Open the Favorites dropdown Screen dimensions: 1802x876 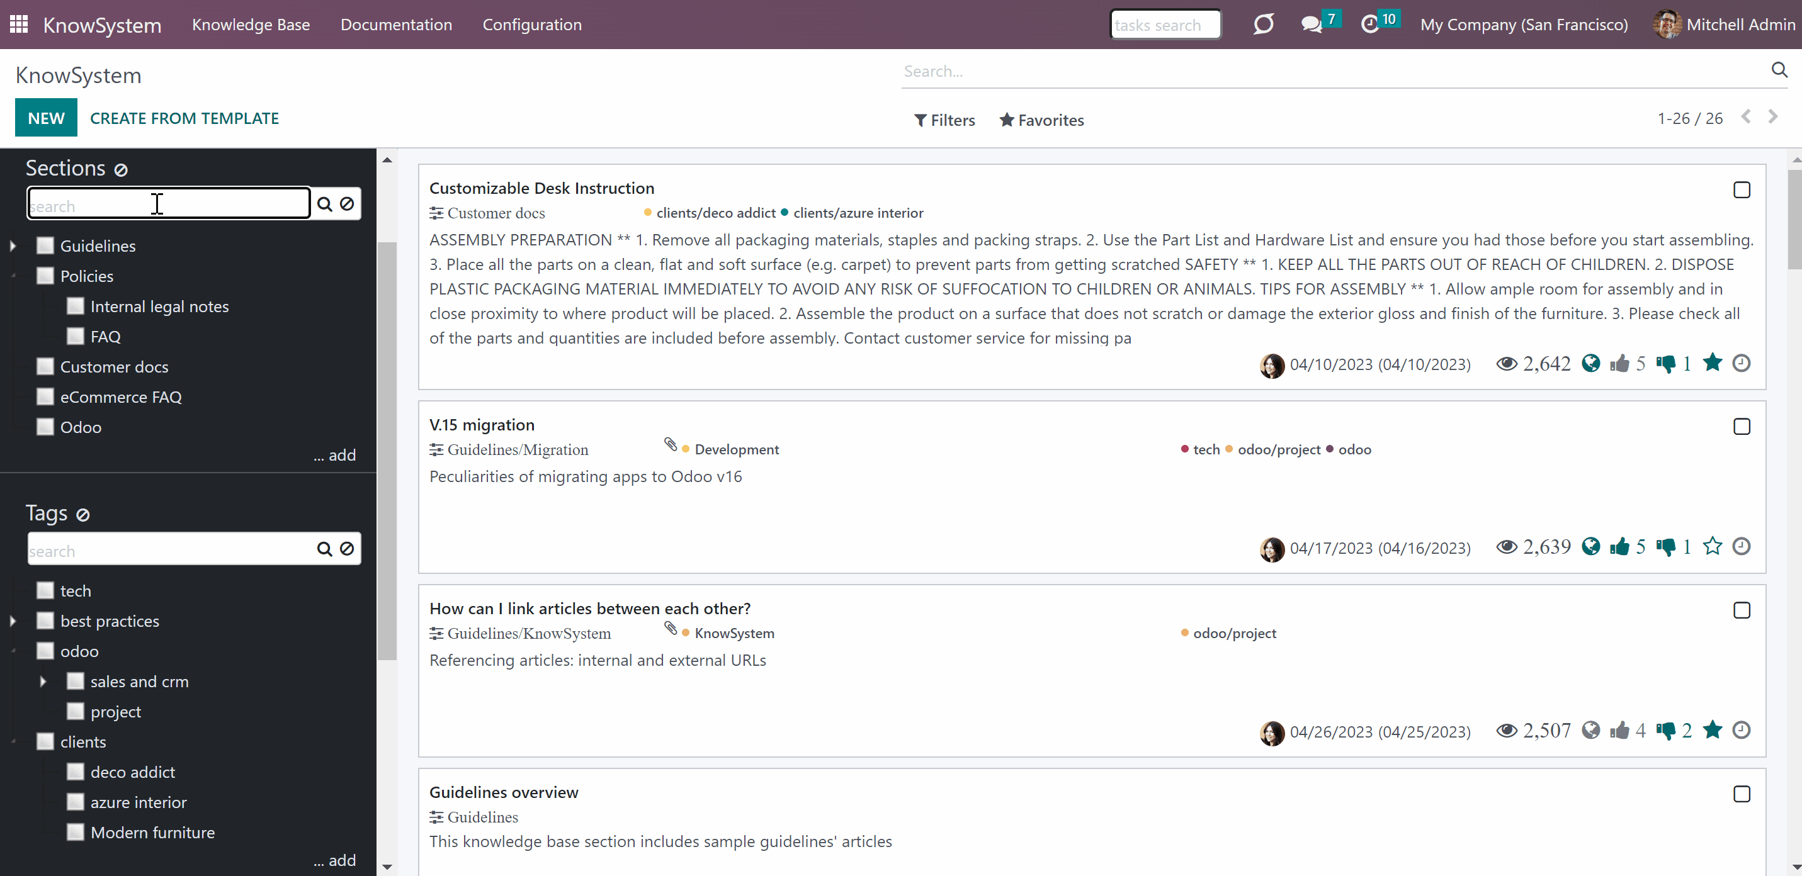pos(1041,120)
